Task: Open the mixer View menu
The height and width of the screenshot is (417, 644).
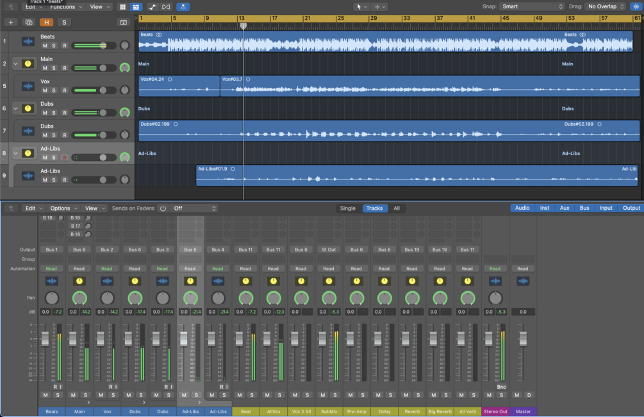Action: pyautogui.click(x=95, y=208)
